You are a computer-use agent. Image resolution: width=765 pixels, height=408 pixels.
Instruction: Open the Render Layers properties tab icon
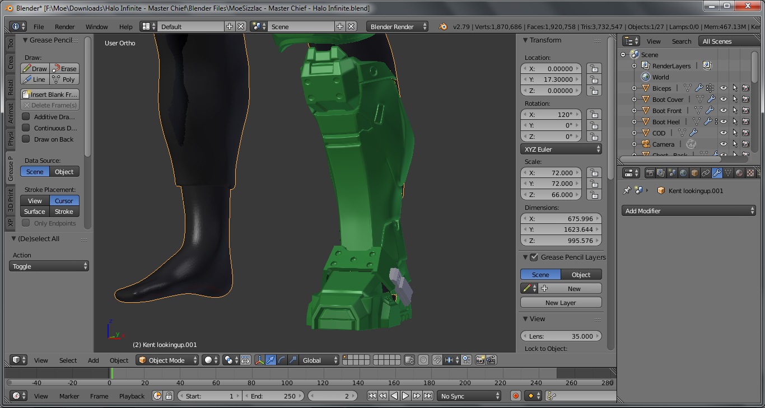click(x=661, y=173)
